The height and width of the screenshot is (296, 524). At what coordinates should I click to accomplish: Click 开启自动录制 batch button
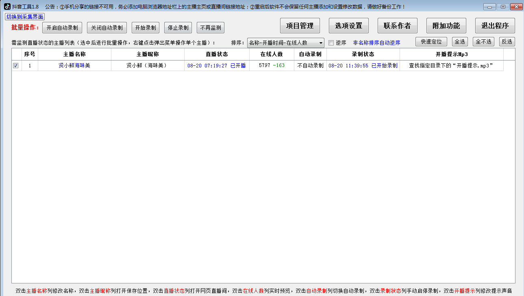pos(62,28)
